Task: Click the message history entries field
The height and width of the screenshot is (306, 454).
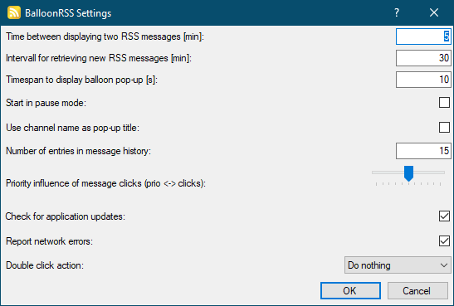Action: click(423, 151)
